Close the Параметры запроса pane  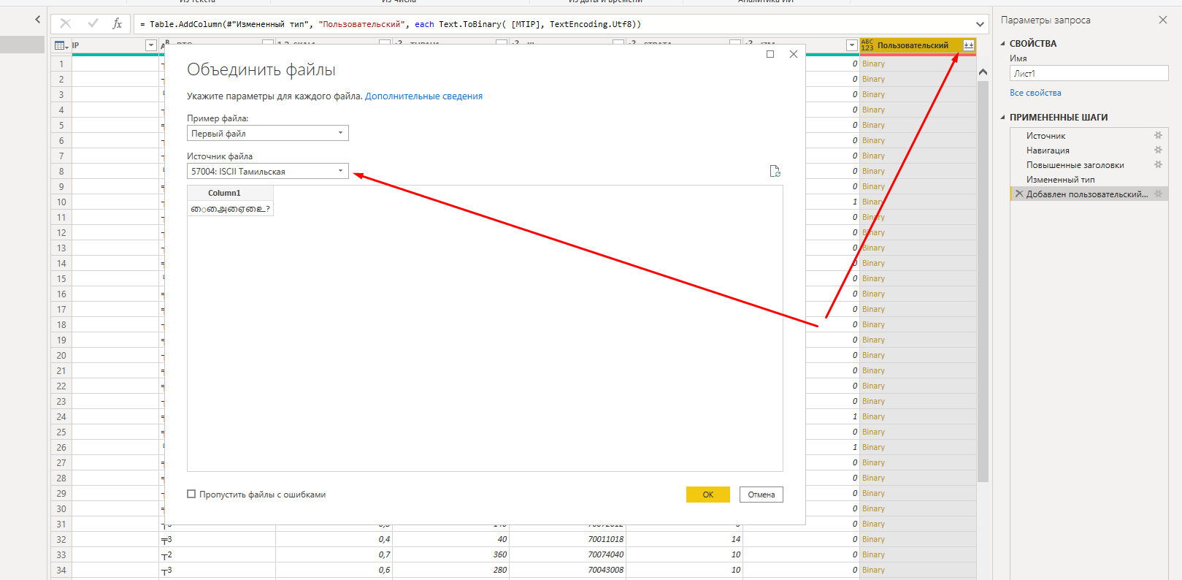tap(1163, 20)
